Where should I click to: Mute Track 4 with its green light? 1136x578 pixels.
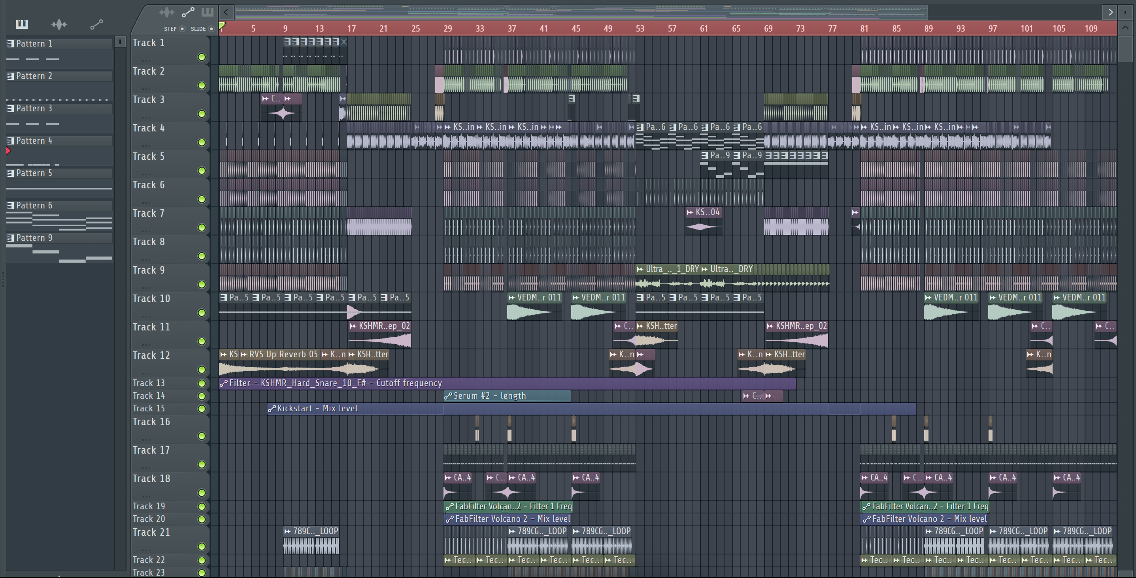pos(202,142)
